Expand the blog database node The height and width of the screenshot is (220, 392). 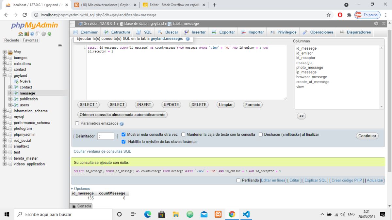pyautogui.click(x=5, y=52)
